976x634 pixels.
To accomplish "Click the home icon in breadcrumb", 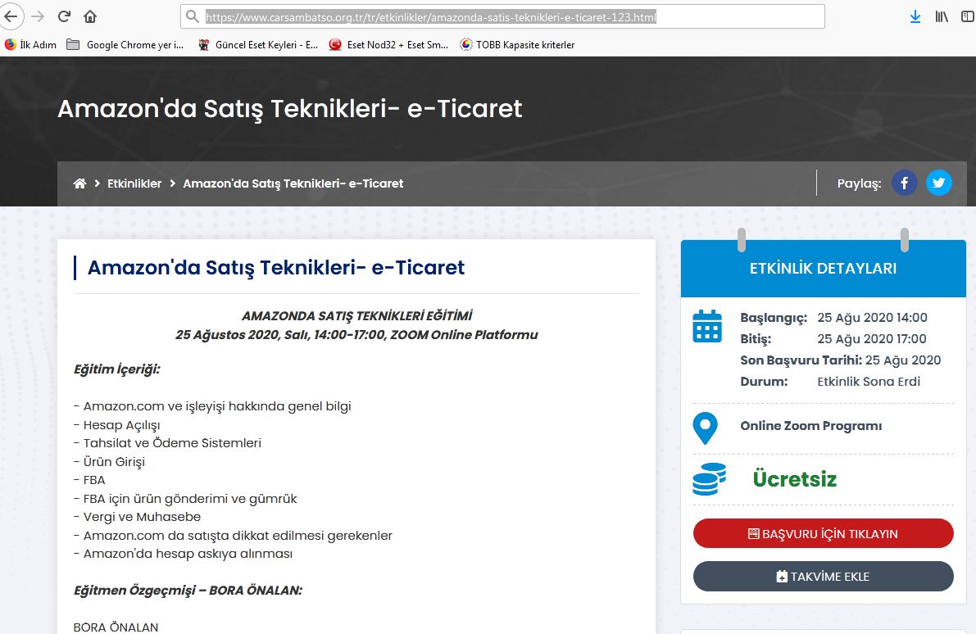I will [x=79, y=183].
